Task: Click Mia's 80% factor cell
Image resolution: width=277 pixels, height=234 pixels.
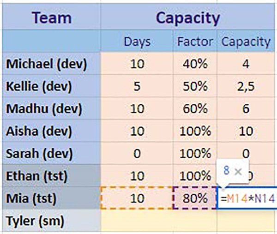Action: [x=194, y=199]
